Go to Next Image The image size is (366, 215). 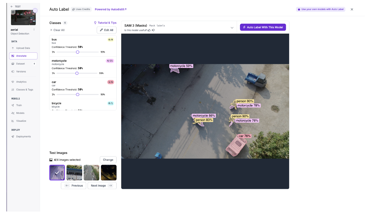tap(102, 186)
